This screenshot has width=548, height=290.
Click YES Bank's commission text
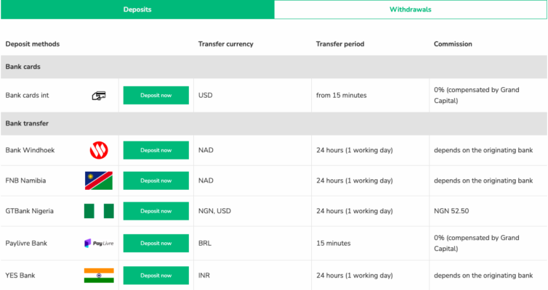[483, 275]
